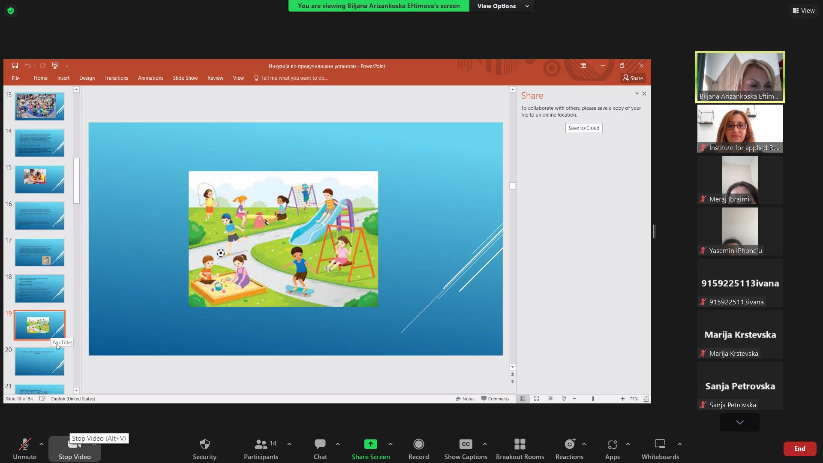Click Share Screen button

[371, 448]
